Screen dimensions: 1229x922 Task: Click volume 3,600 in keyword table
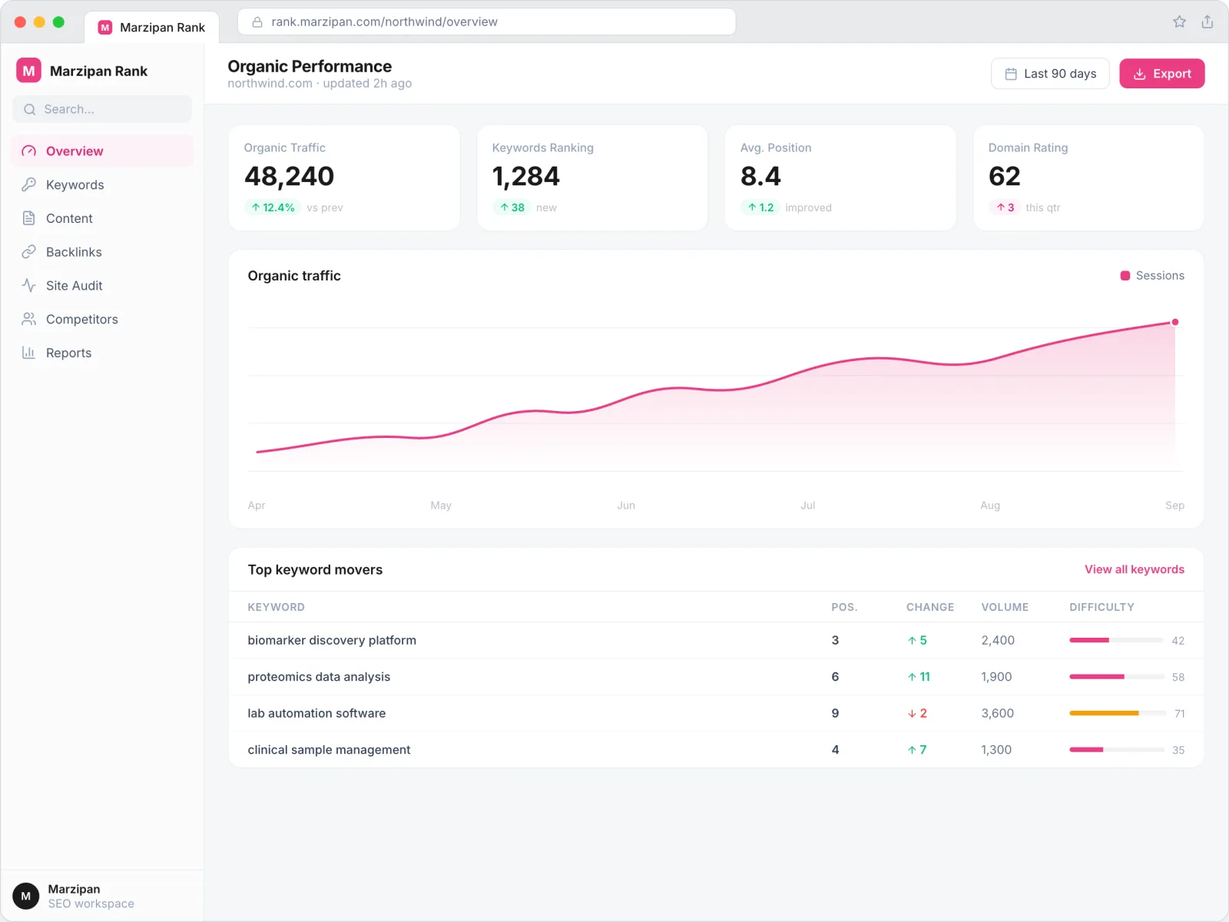997,713
